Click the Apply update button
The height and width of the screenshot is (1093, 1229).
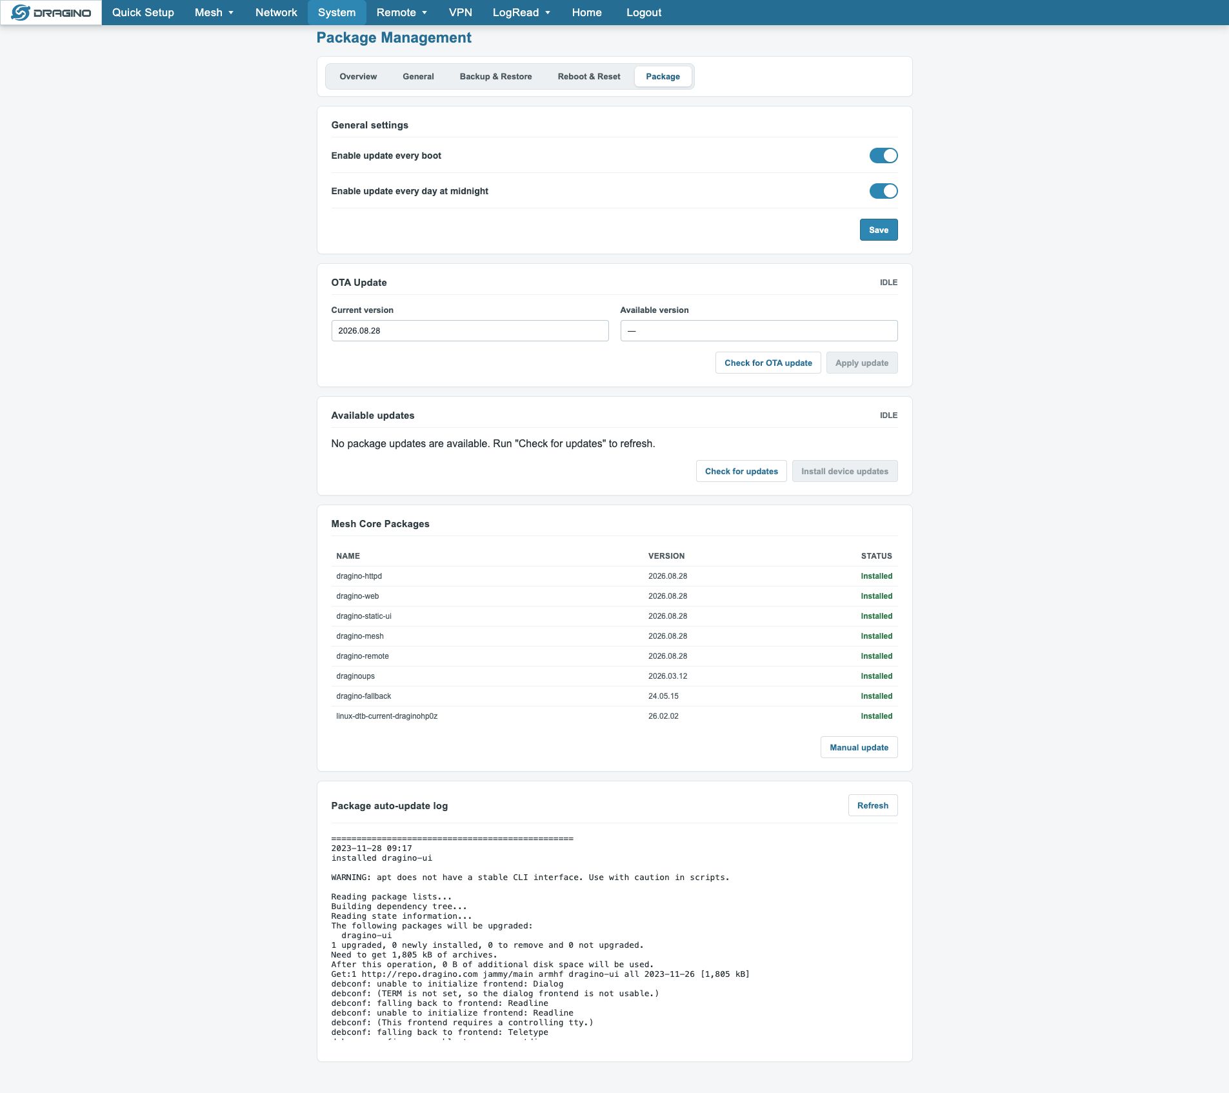click(862, 363)
